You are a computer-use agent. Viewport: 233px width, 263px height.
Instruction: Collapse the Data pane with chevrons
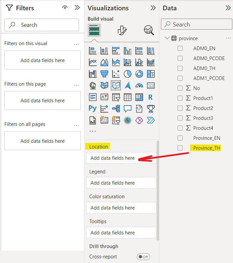point(228,8)
